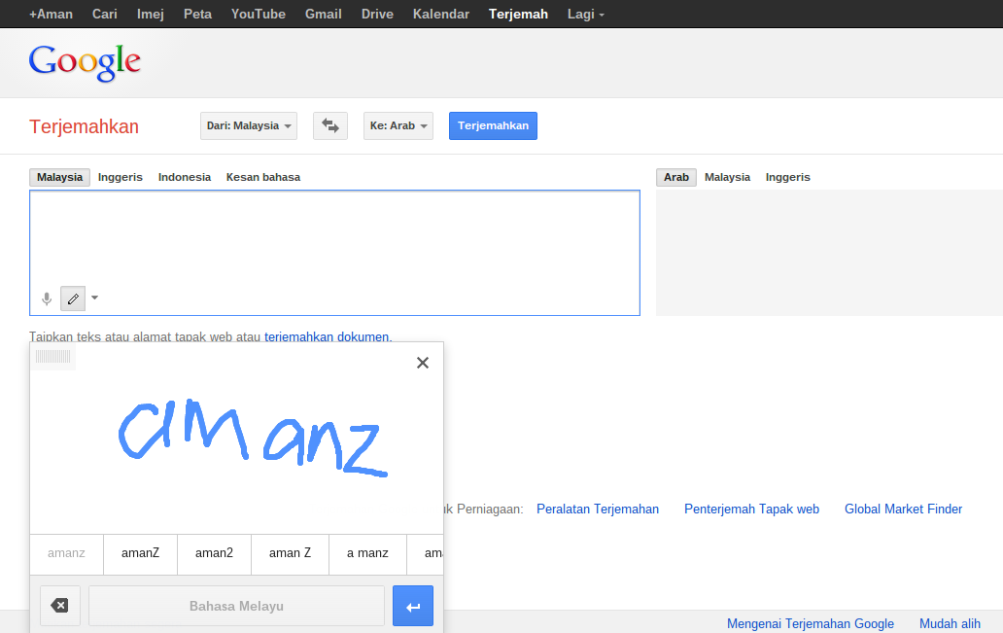Screen dimensions: 1003x633
Task: Open Peralatan Terjemahan link
Action: [598, 509]
